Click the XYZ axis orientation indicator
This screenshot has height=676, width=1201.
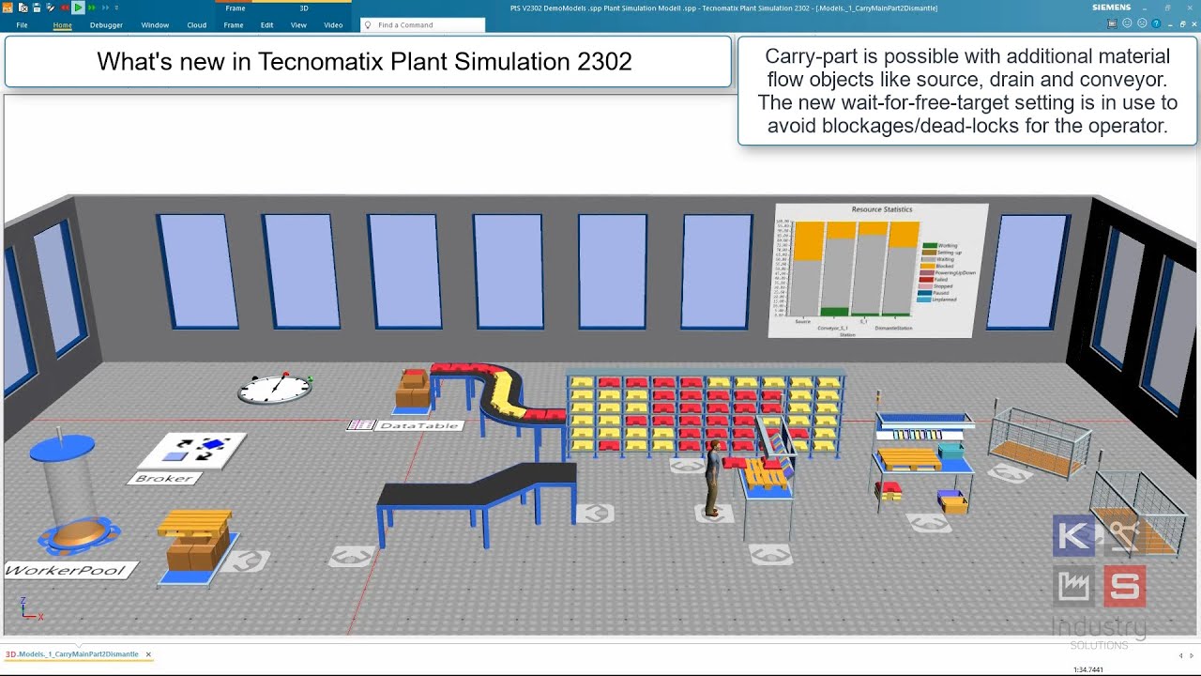(30, 608)
